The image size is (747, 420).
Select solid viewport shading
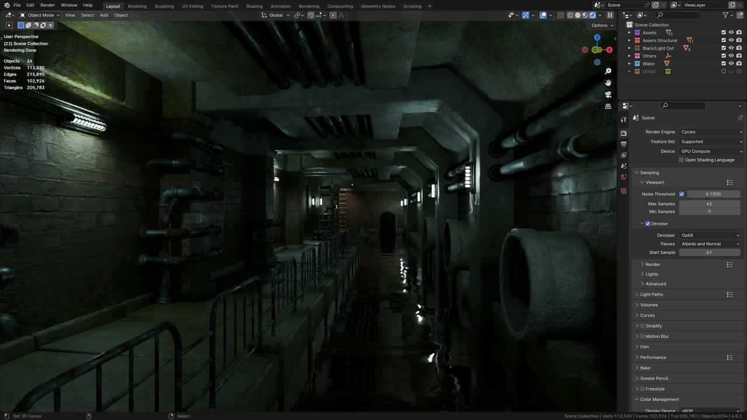point(578,15)
